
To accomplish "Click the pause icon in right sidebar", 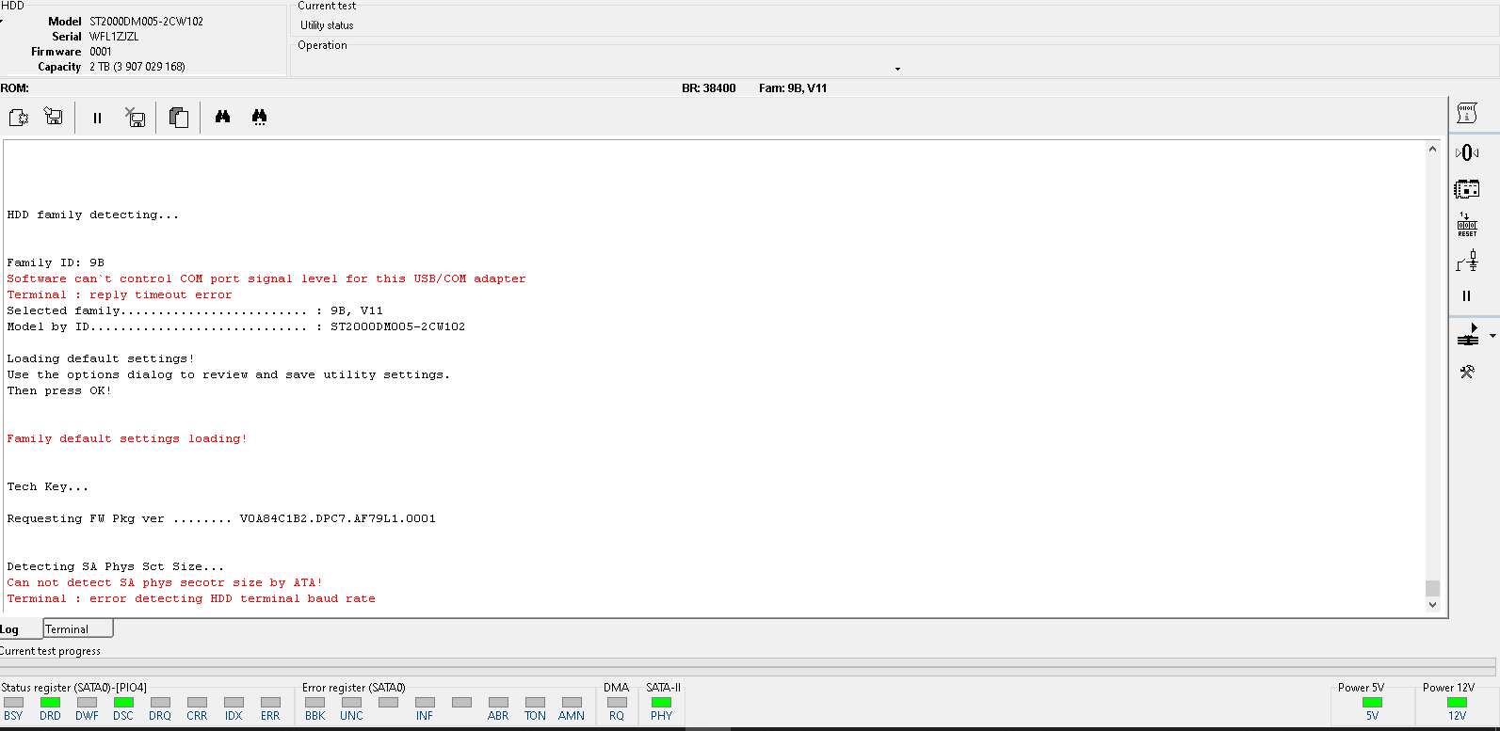I will click(x=1467, y=295).
